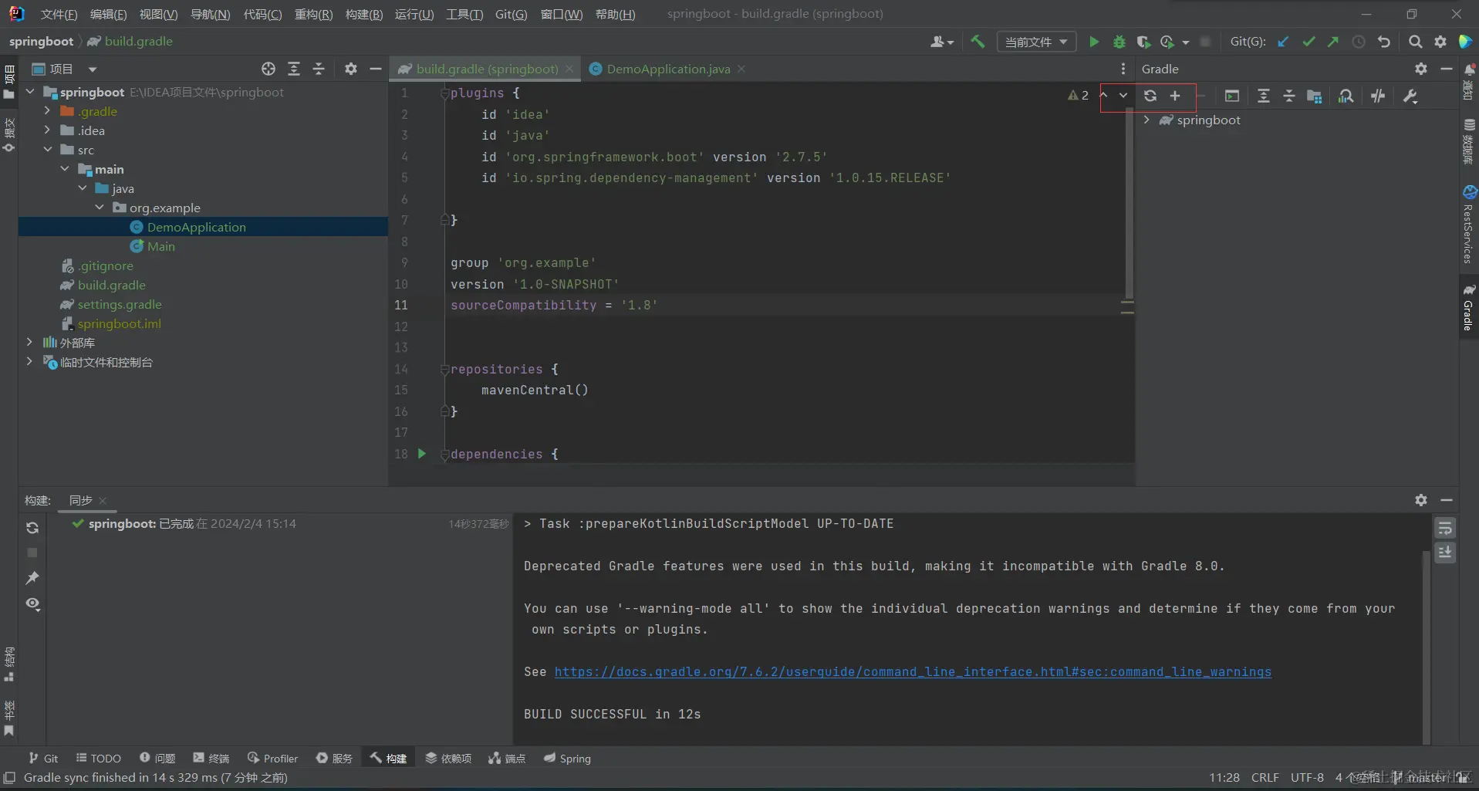Open the 当前文件 run configuration dropdown
The height and width of the screenshot is (791, 1479).
click(x=1036, y=42)
